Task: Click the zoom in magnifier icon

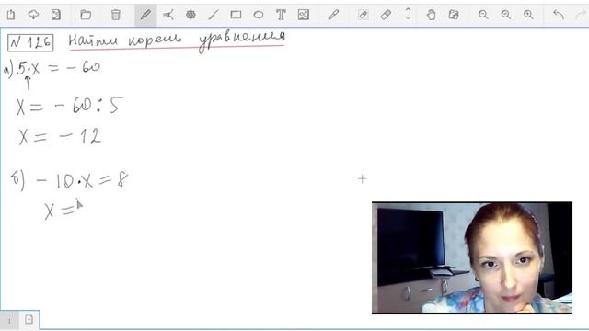Action: tap(528, 15)
